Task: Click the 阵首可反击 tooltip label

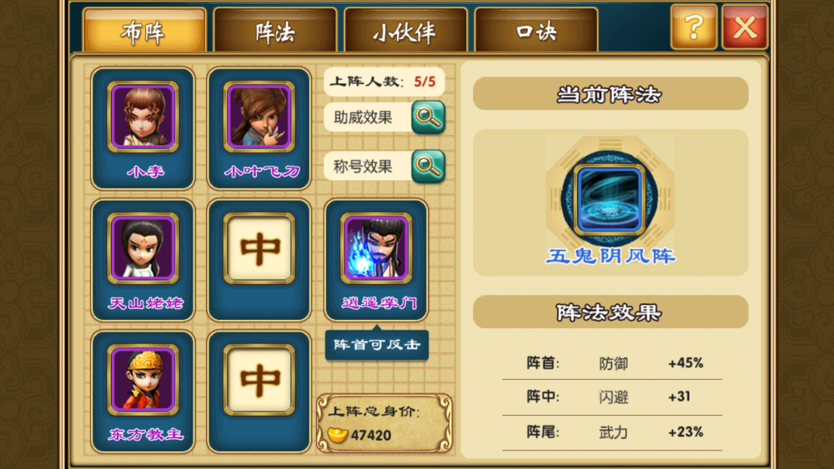Action: pos(377,345)
